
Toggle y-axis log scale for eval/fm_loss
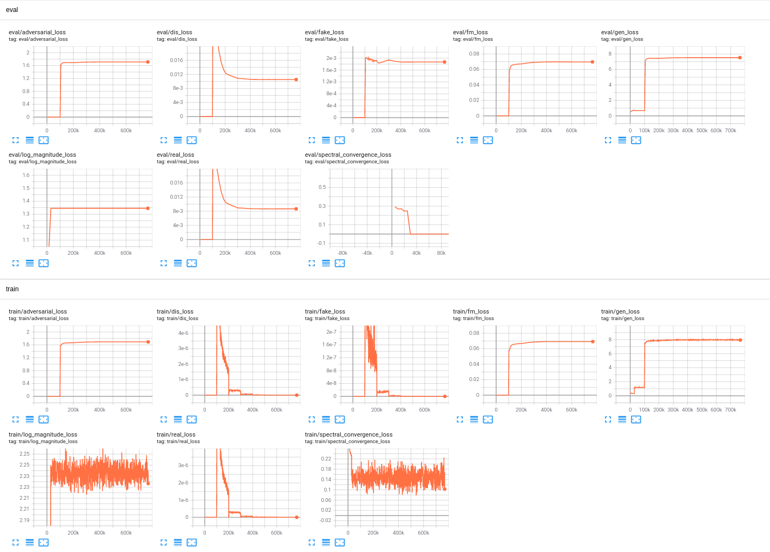474,140
